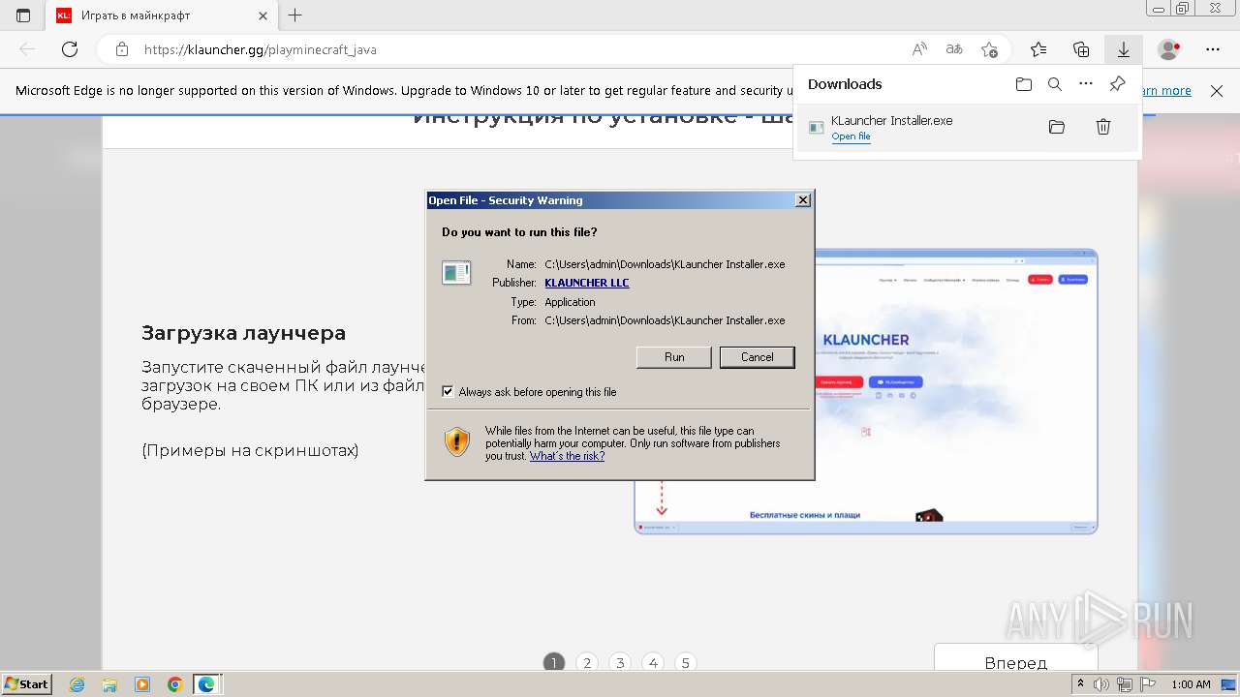The image size is (1240, 697).
Task: Select Microsoft Edge taskbar button
Action: [207, 684]
